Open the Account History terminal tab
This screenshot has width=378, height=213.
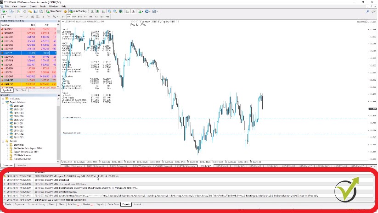pyautogui.click(x=36, y=204)
